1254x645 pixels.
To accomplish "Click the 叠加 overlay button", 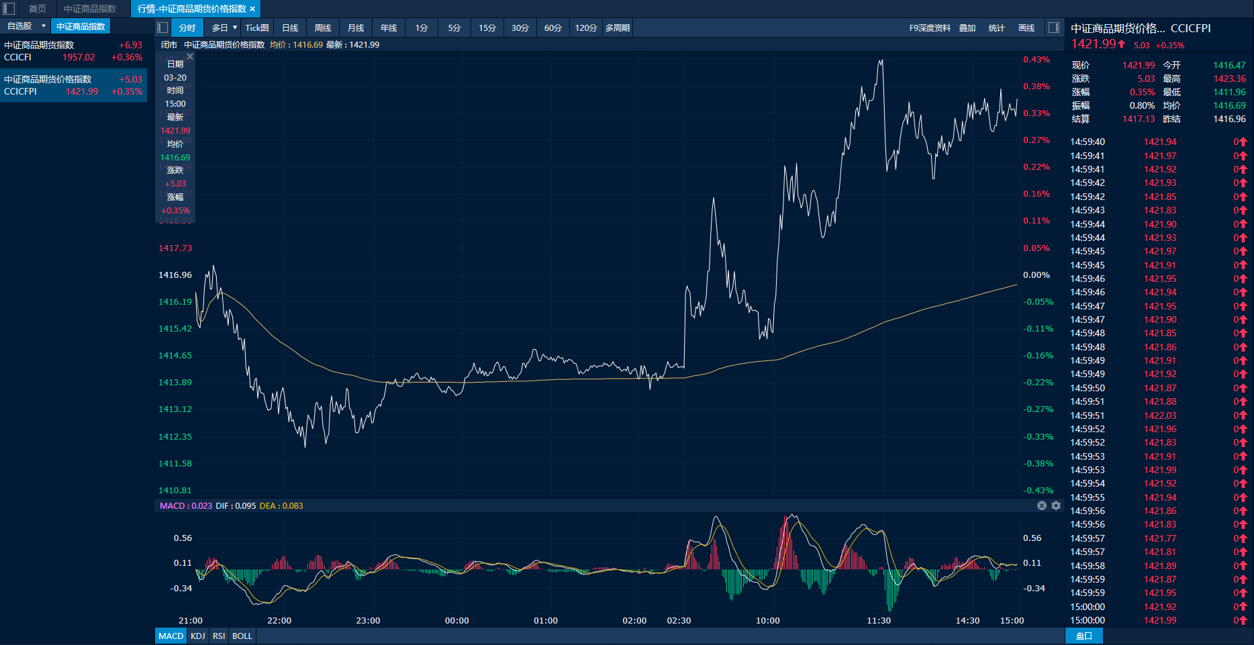I will pyautogui.click(x=967, y=28).
